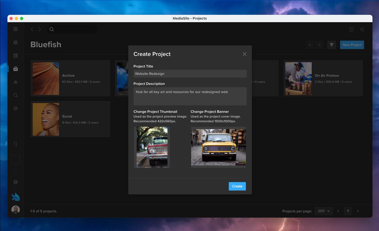Open the analytics chart icon
The height and width of the screenshot is (231, 379).
click(15, 55)
